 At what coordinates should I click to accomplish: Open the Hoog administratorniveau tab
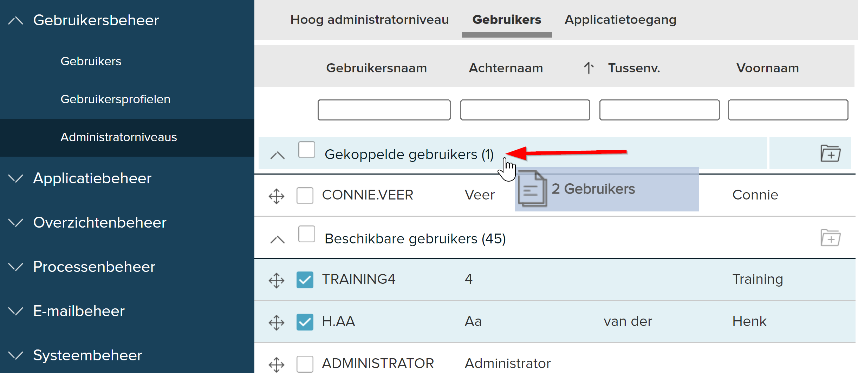click(x=370, y=20)
